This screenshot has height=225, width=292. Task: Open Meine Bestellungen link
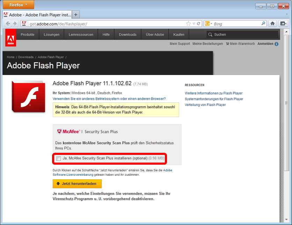pos(207,44)
